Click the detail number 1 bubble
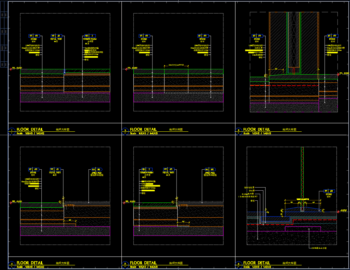 pos(12,131)
